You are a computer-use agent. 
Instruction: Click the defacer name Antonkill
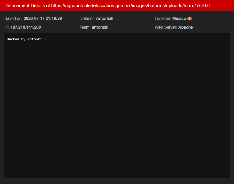(105, 19)
